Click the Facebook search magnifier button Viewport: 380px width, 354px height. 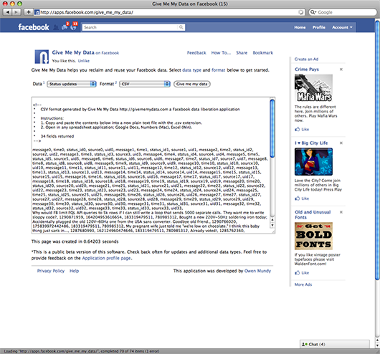[x=181, y=27]
